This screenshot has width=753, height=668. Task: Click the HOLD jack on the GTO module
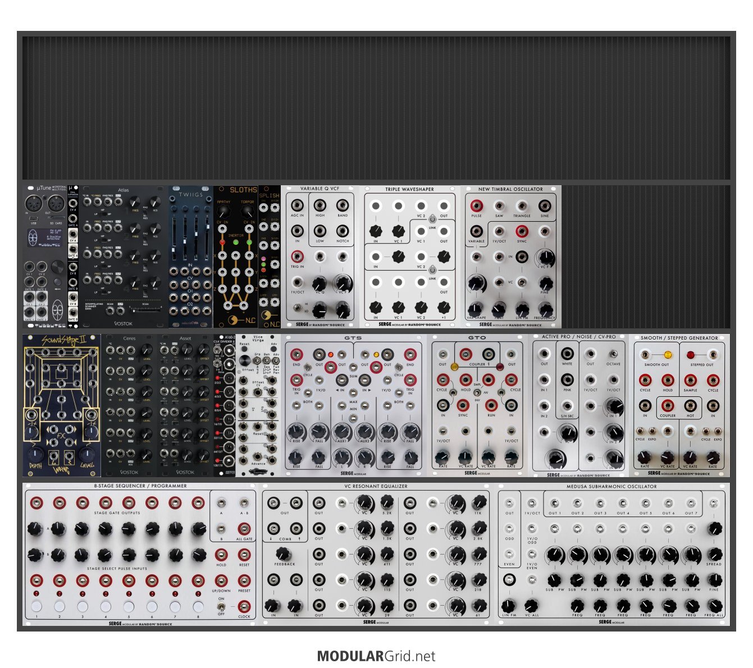(x=466, y=380)
